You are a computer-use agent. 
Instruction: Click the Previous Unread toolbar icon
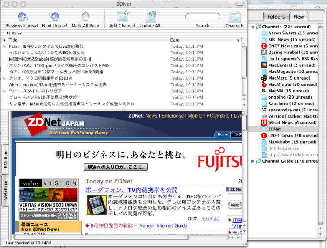(x=22, y=17)
